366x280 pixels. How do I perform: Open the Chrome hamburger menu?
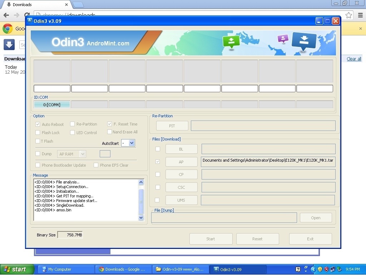[360, 15]
